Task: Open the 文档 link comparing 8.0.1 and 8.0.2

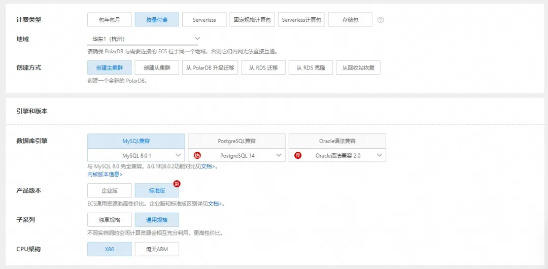Action: click(x=208, y=166)
